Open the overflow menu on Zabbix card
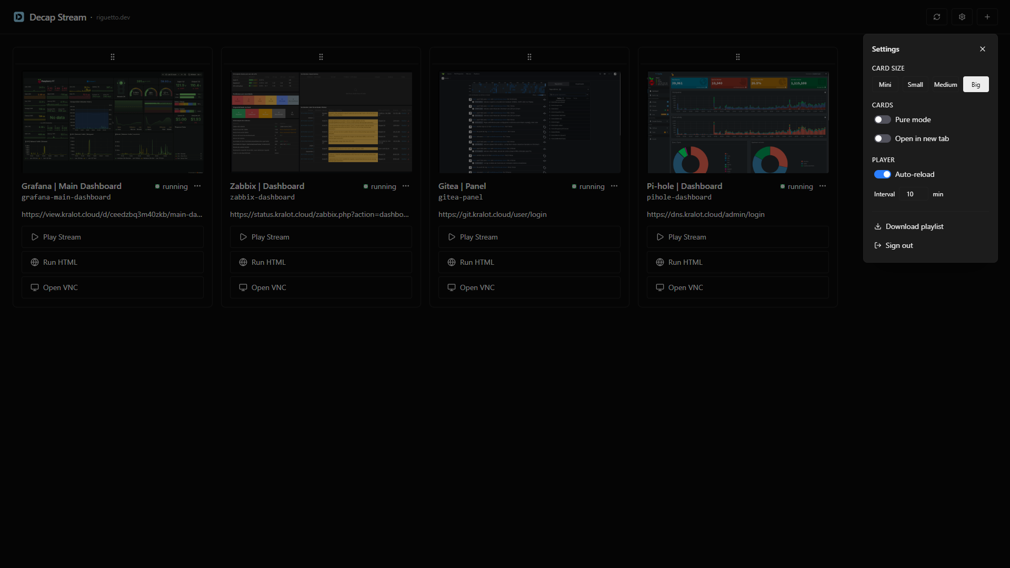 coord(406,186)
